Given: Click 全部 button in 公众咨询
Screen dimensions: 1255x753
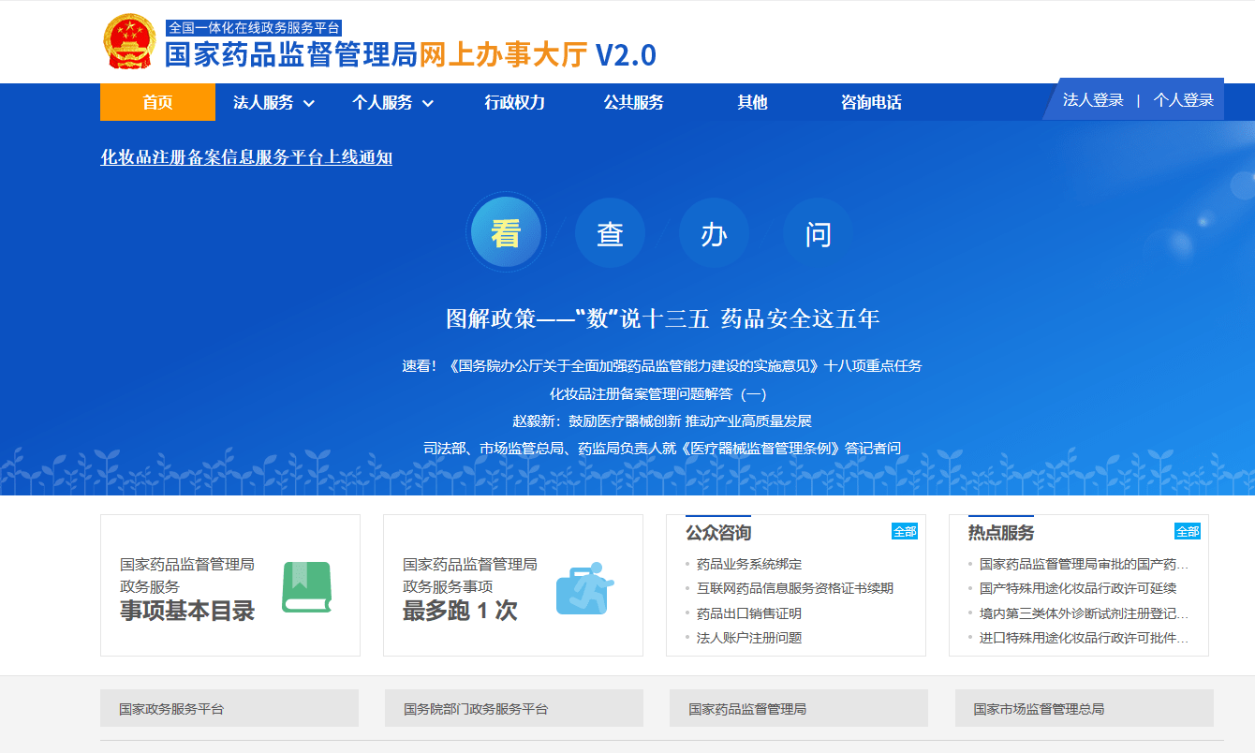Looking at the screenshot, I should 905,531.
